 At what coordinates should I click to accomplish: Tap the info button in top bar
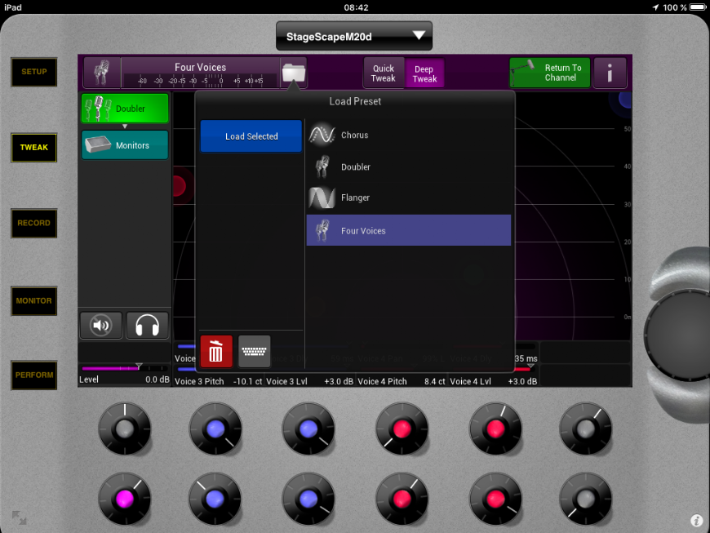click(x=610, y=73)
